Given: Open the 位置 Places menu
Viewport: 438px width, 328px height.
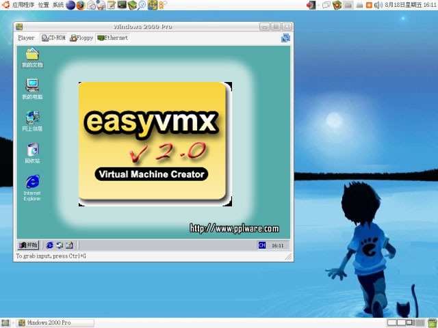Looking at the screenshot, I should click(43, 5).
